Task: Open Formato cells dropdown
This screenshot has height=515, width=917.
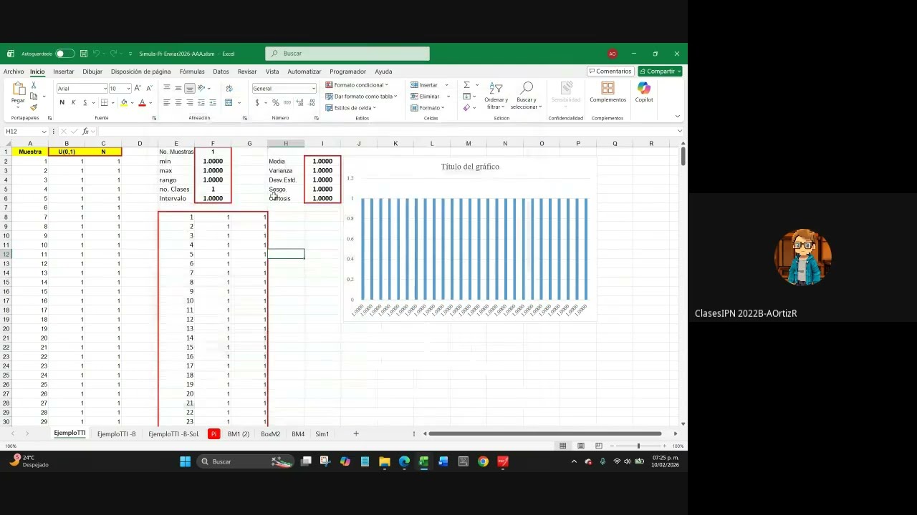Action: 428,108
